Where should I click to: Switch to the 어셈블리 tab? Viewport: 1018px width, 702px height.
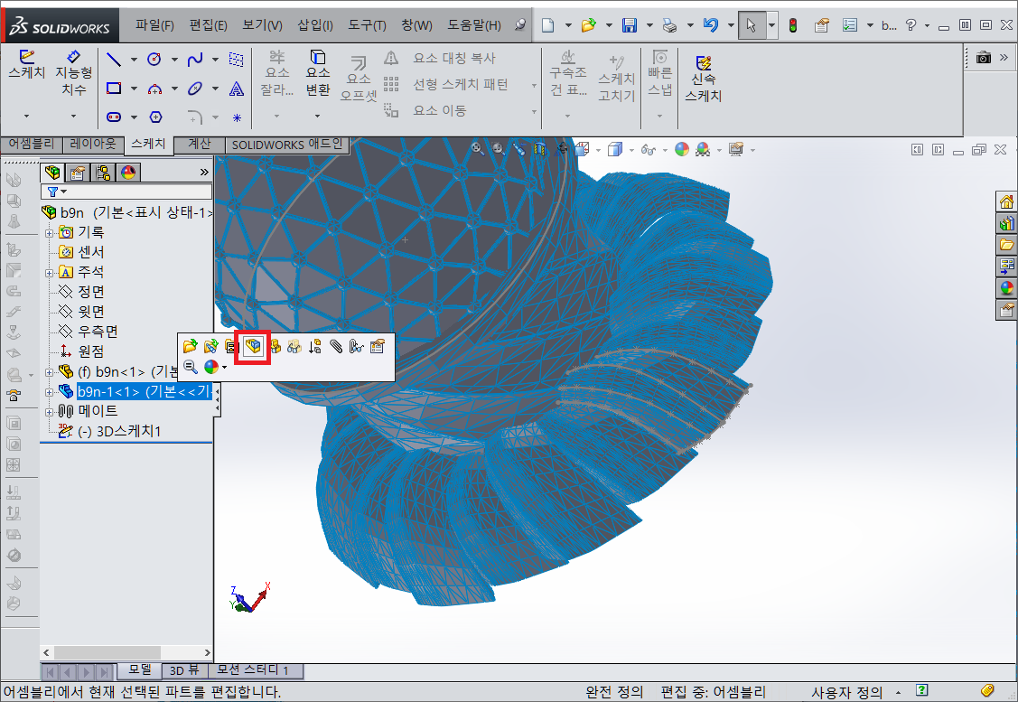point(31,144)
